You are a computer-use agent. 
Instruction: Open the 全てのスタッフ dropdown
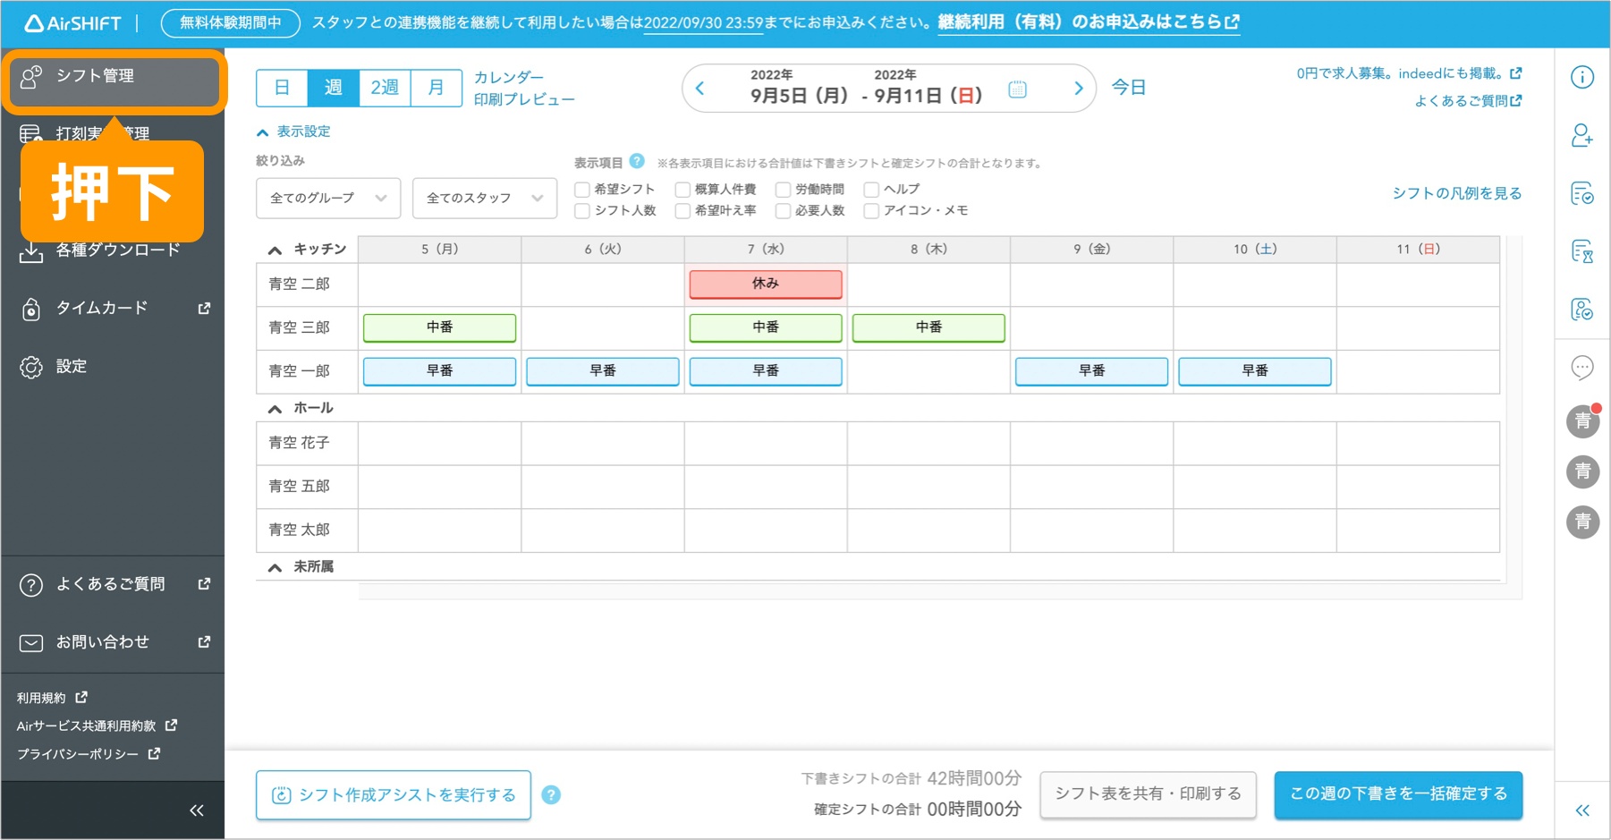coord(484,198)
